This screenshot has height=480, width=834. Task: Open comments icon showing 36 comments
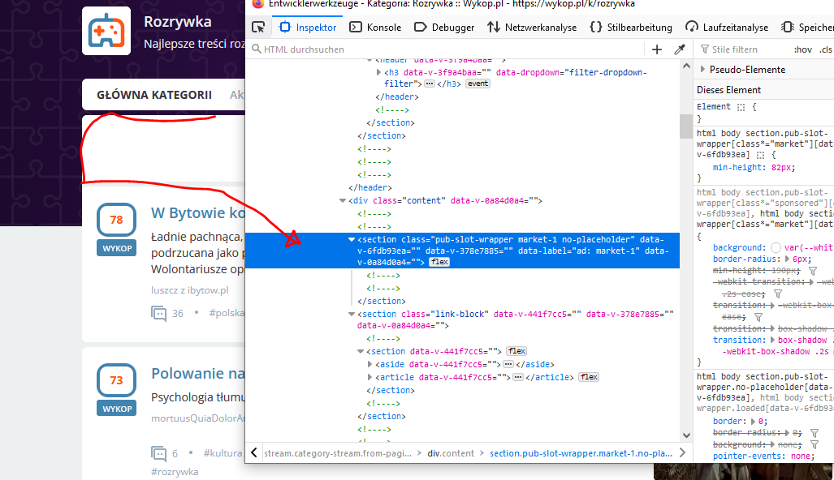[x=158, y=313]
